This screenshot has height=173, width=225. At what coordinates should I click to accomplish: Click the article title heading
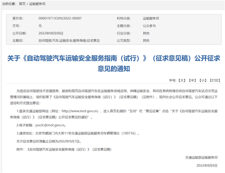coord(114,63)
